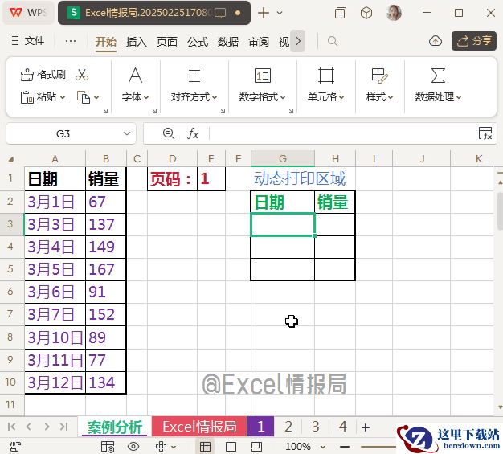This screenshot has width=503, height=454.
Task: Go to first sheet navigation arrow
Action: click(11, 427)
